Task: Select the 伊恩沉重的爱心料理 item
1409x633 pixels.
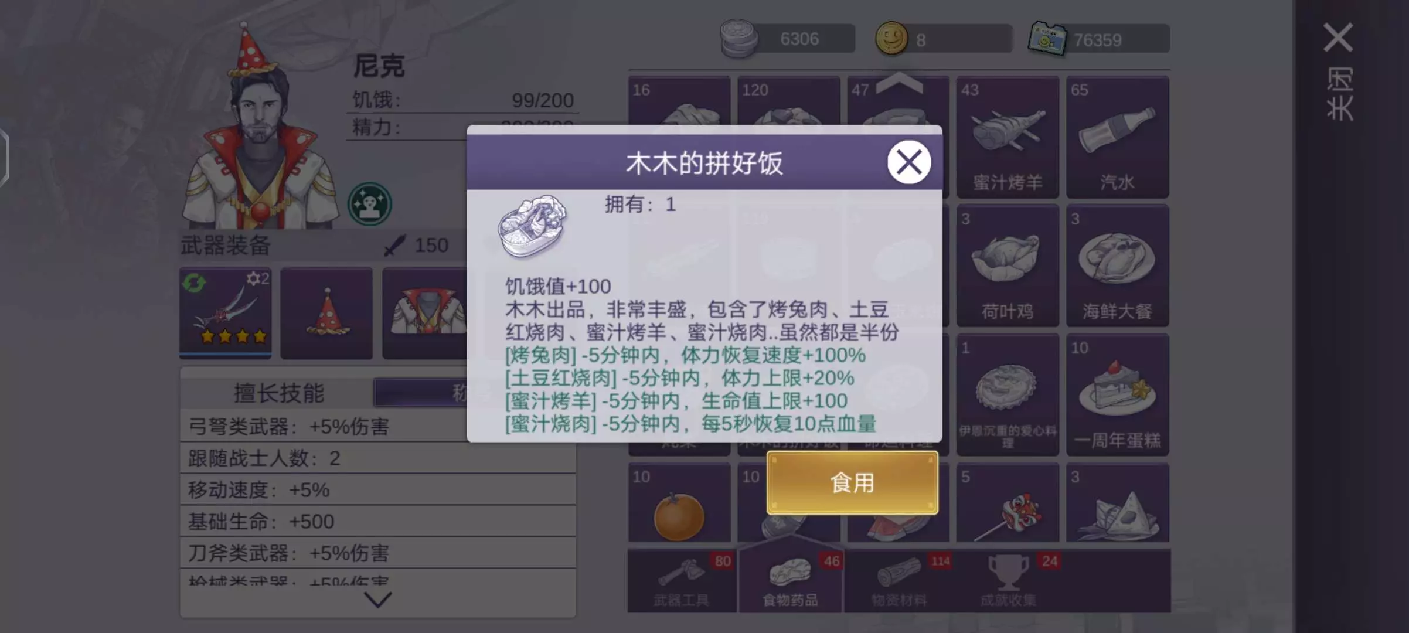Action: 1008,394
